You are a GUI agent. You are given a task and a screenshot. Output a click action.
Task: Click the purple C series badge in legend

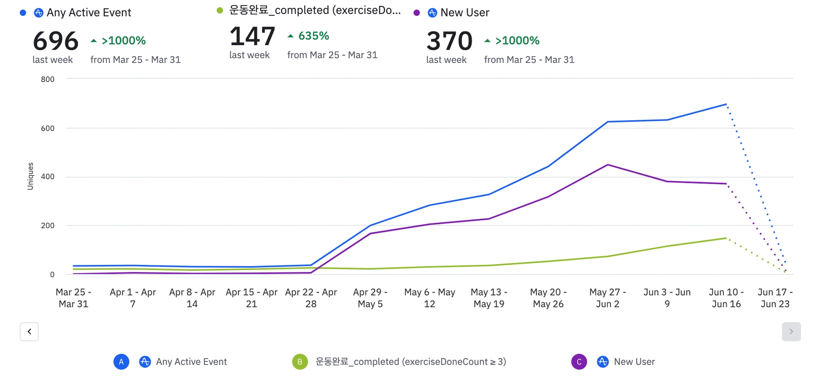tap(579, 362)
